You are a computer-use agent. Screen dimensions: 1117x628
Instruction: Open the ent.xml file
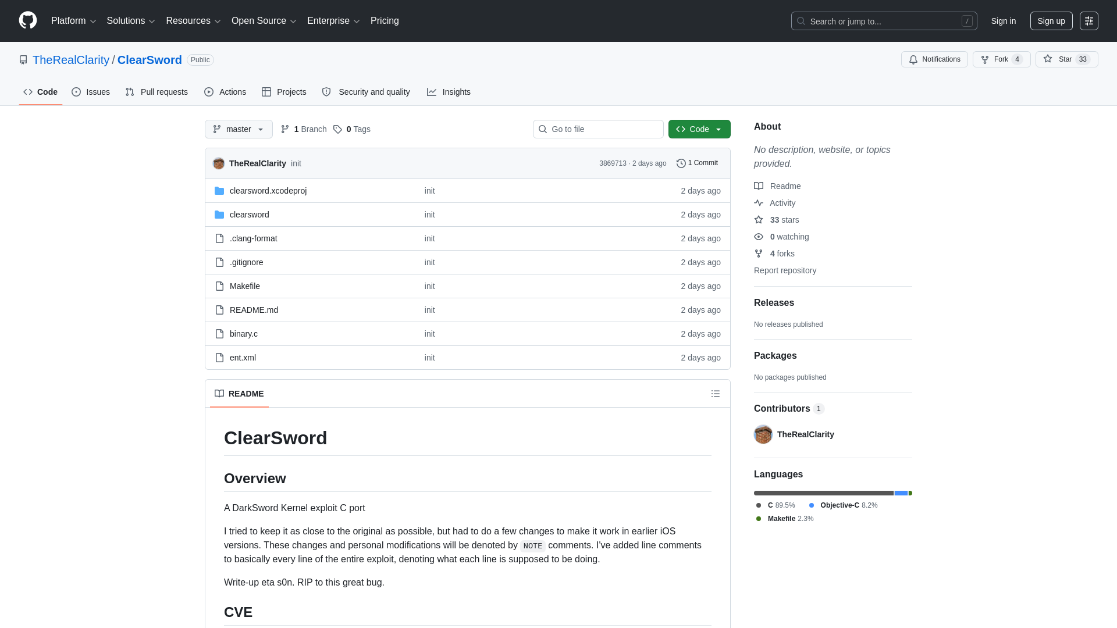tap(243, 358)
